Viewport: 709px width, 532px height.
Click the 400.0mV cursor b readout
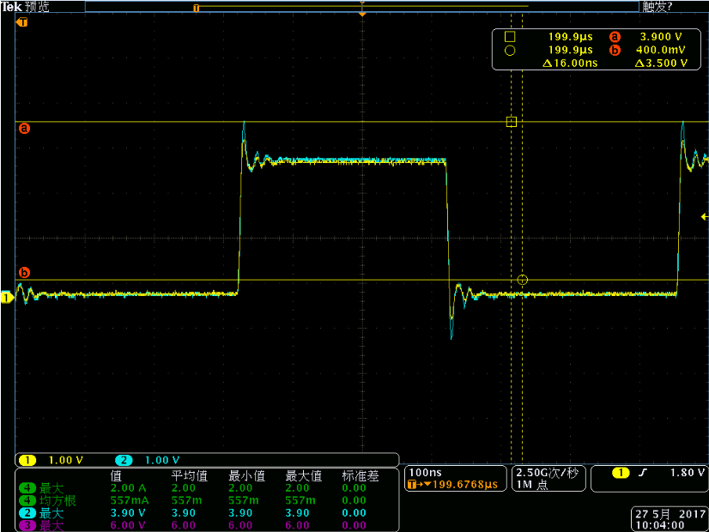(x=661, y=50)
